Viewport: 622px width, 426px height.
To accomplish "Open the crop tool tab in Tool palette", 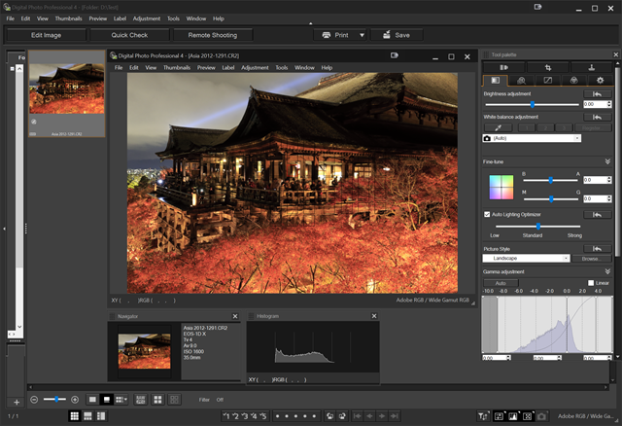I will coord(548,67).
